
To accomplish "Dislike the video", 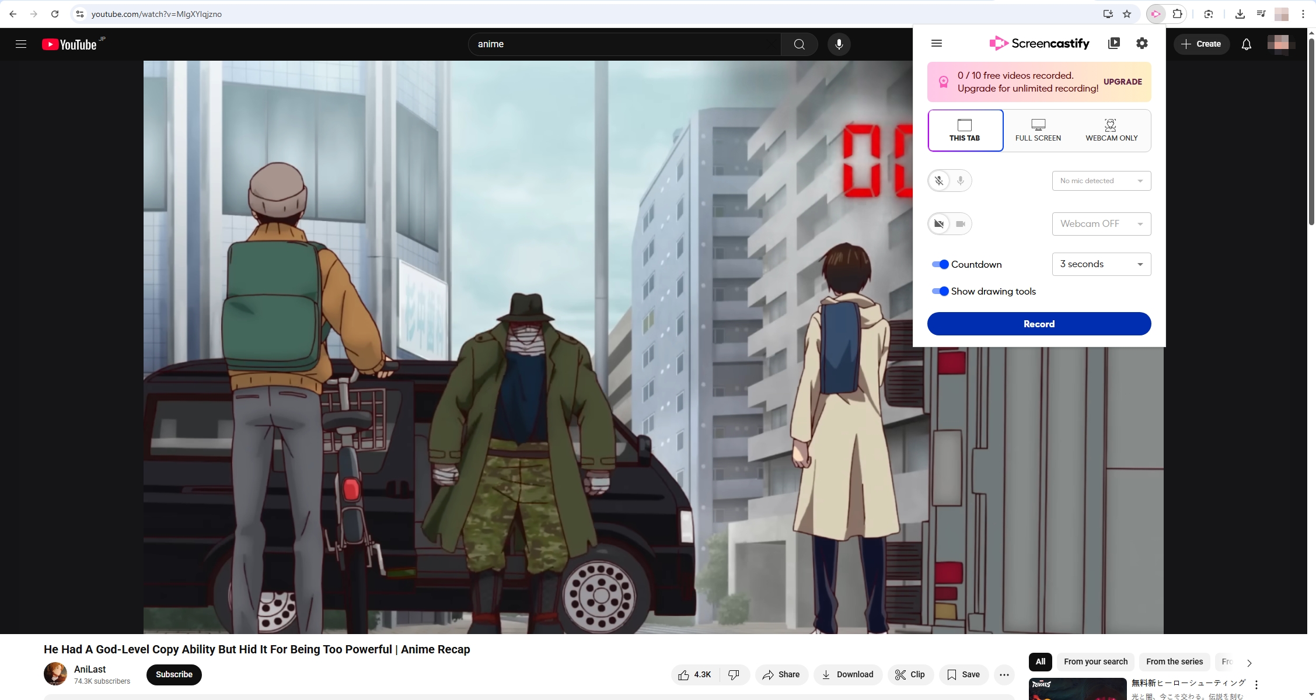I will pos(734,674).
